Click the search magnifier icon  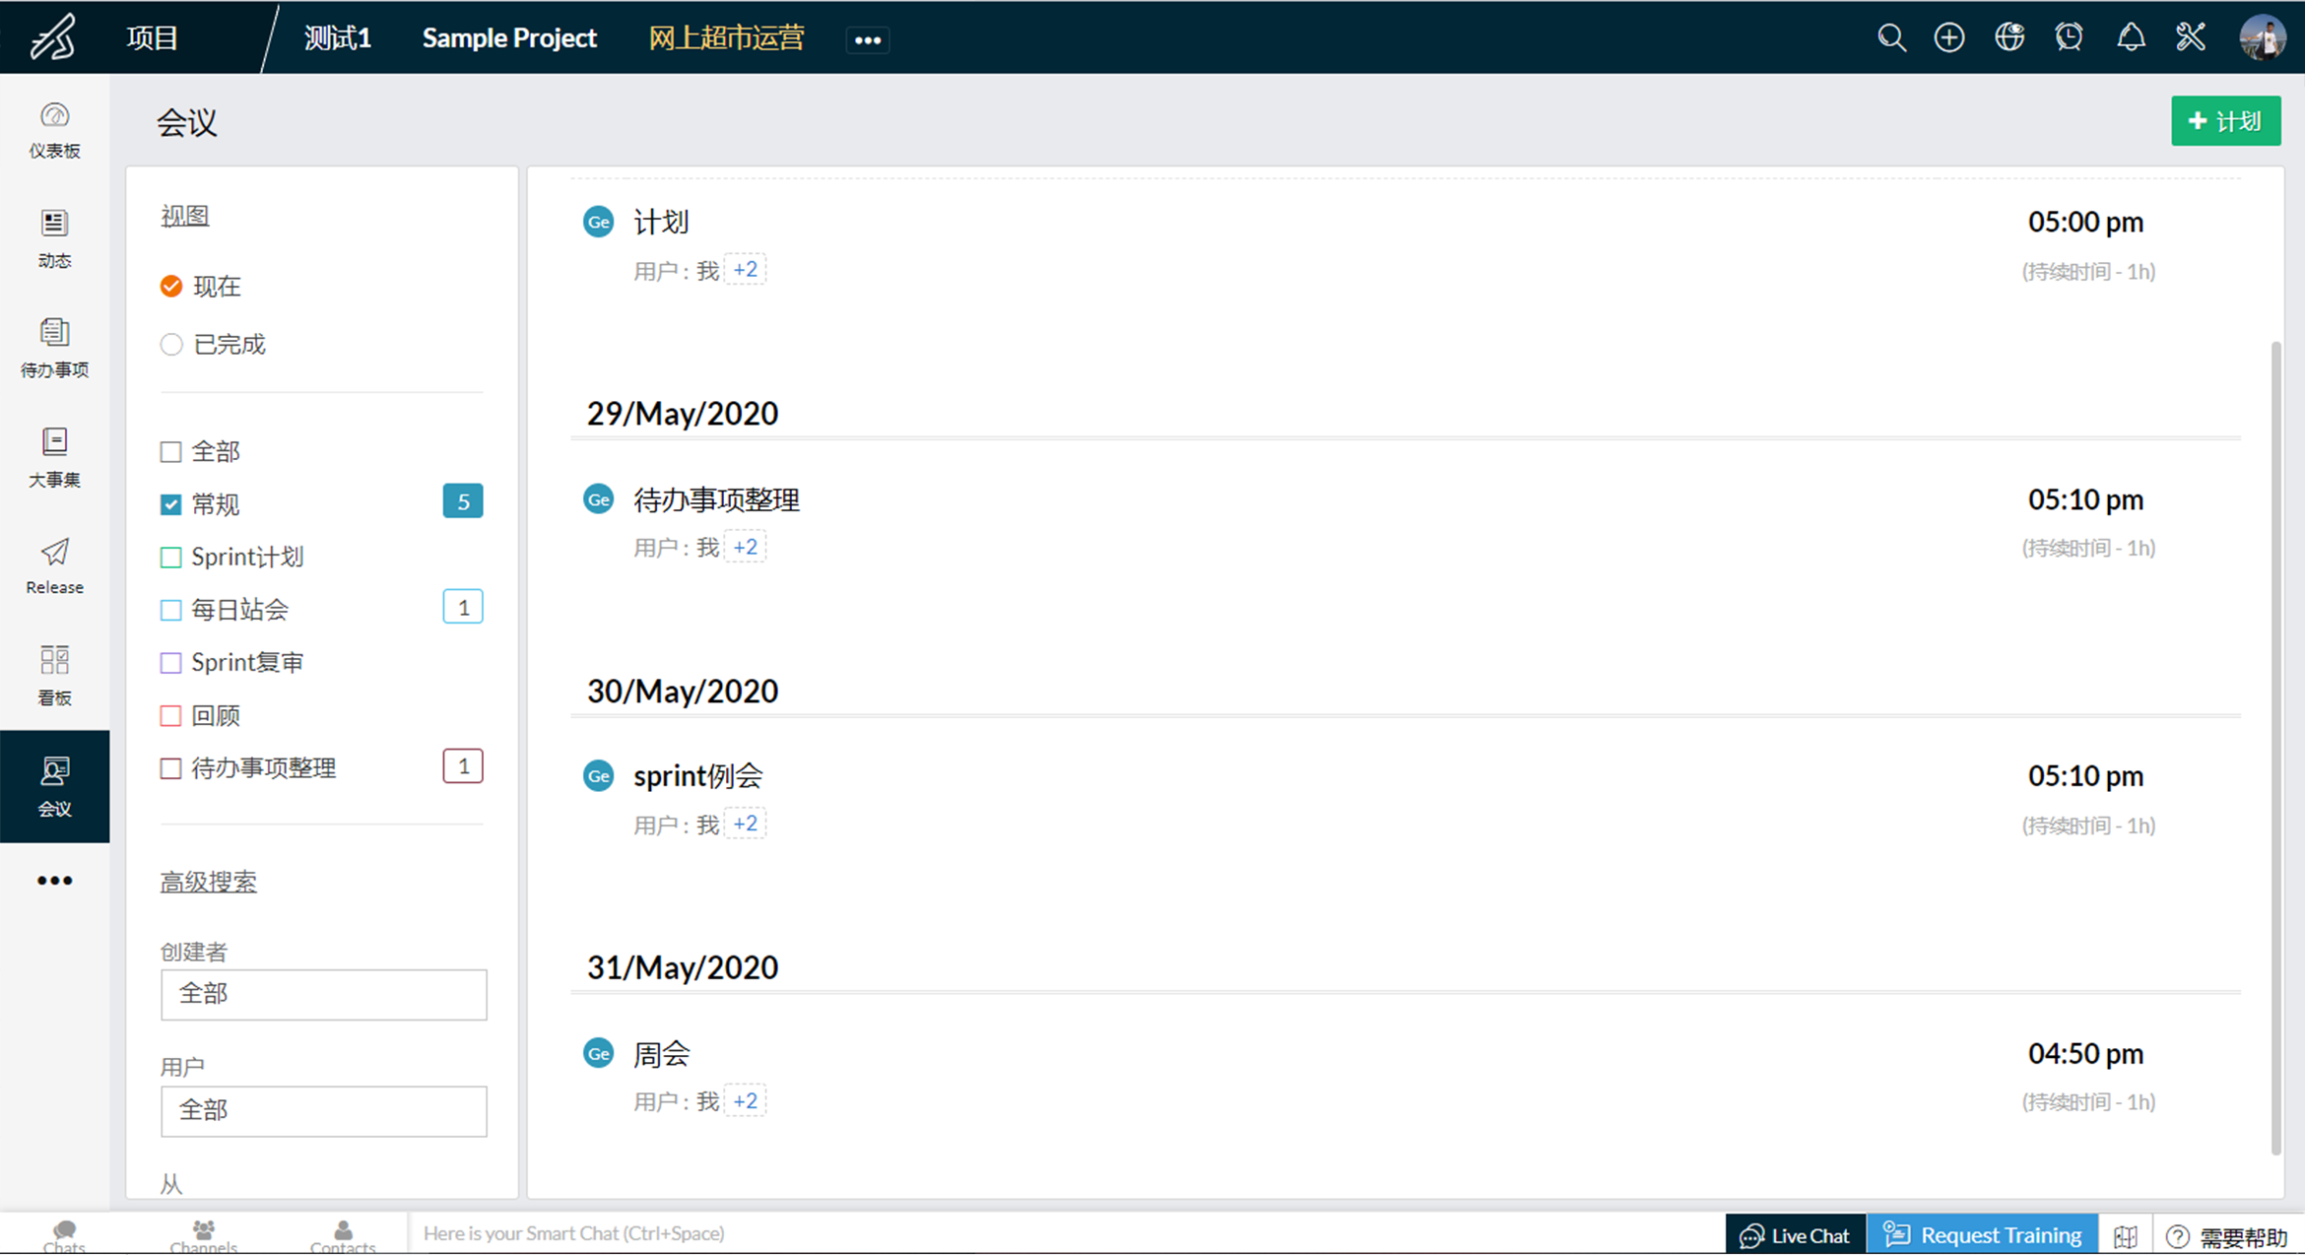[1890, 38]
